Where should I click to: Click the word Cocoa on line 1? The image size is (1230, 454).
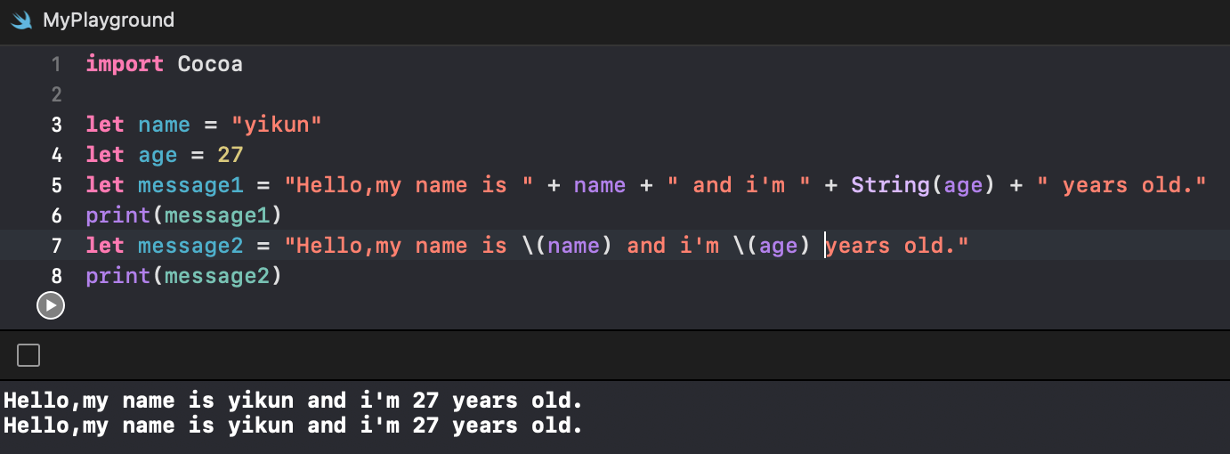click(x=210, y=64)
